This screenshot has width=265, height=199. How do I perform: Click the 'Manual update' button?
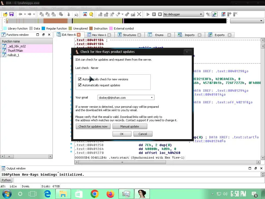click(x=130, y=126)
